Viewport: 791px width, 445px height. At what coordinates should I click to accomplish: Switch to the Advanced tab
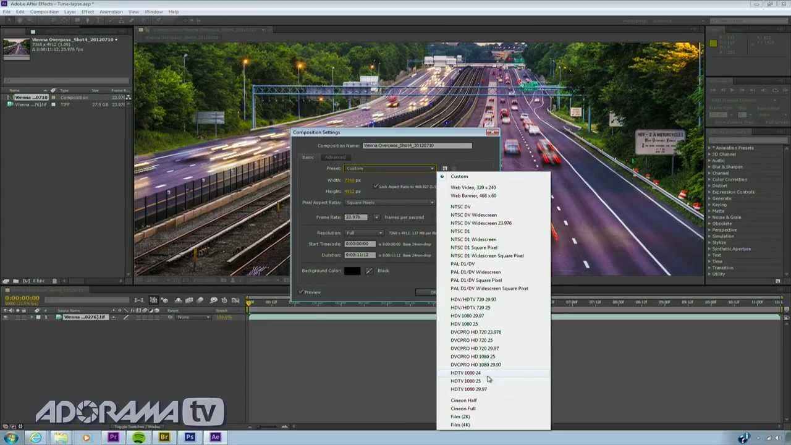tap(335, 157)
